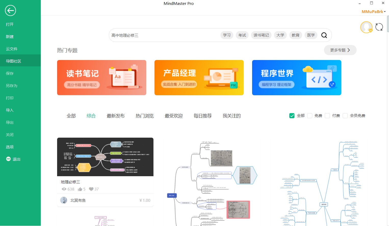Switch to the 热门浏览 tab
The image size is (389, 226).
[145, 116]
